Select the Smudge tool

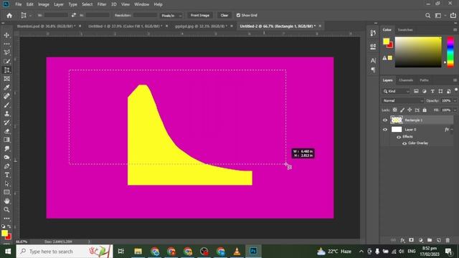[x=6, y=148]
